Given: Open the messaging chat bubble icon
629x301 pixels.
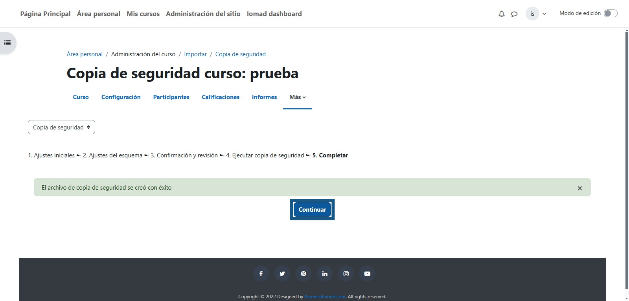Looking at the screenshot, I should point(514,14).
